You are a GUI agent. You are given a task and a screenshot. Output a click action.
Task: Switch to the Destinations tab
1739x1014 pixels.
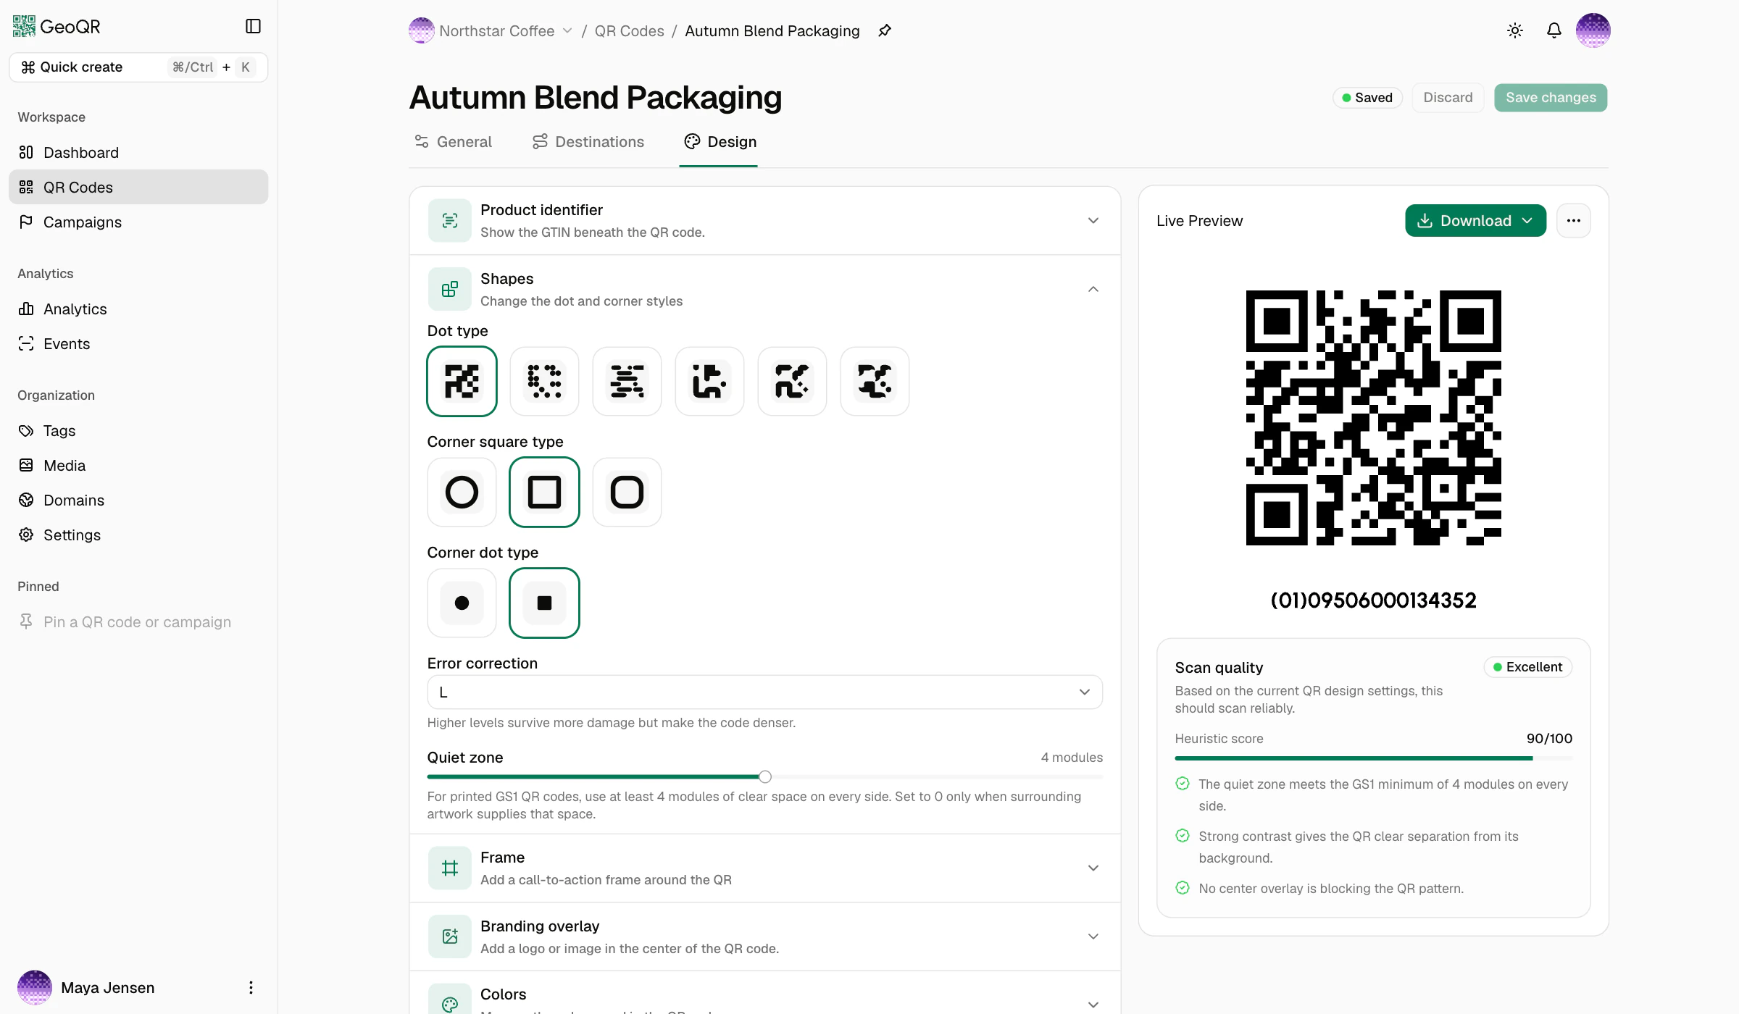click(x=588, y=142)
